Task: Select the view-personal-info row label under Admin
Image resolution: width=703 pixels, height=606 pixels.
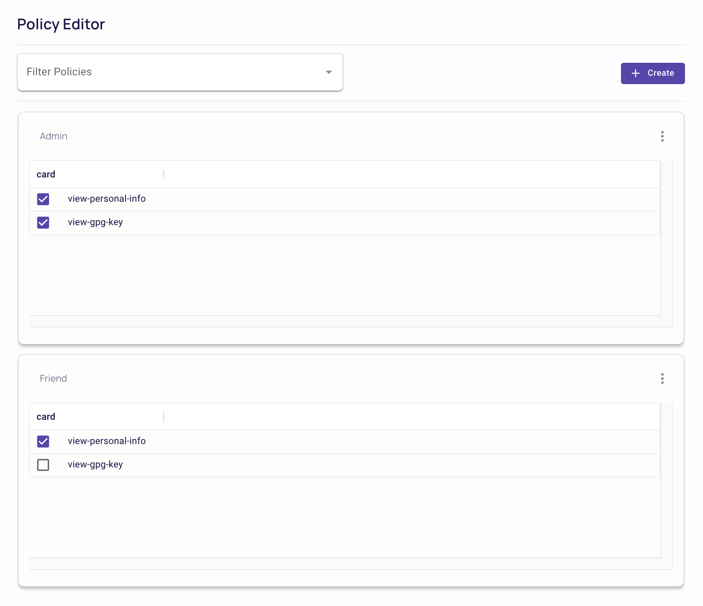Action: click(x=107, y=199)
